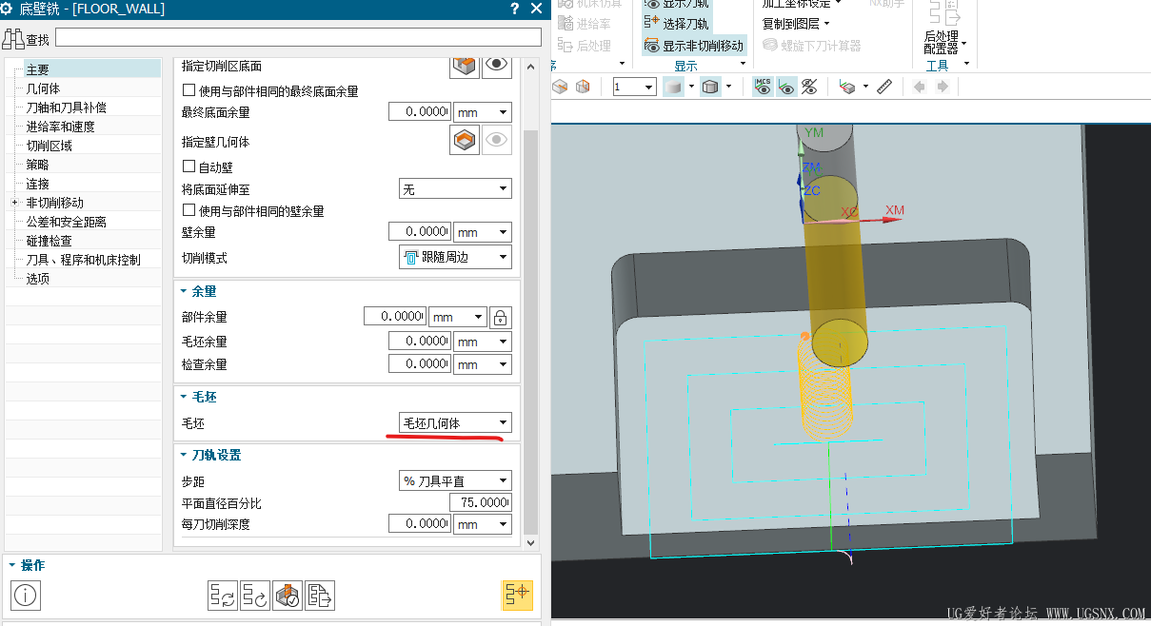The image size is (1151, 626).
Task: Click the find search text field
Action: (x=298, y=37)
